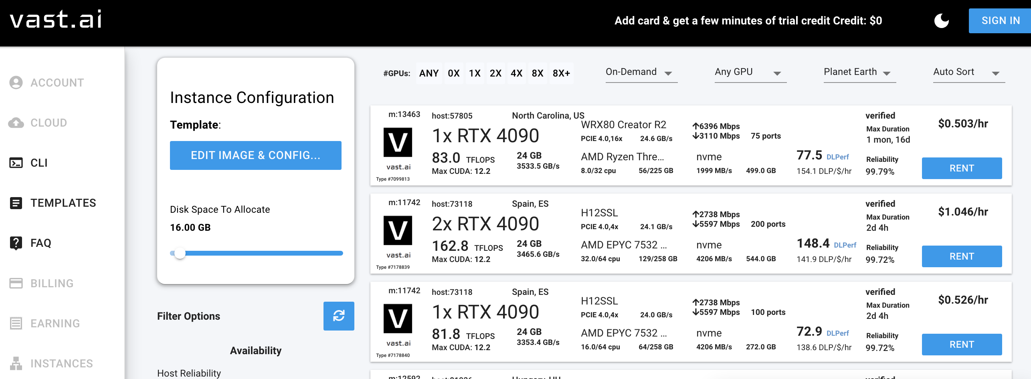Click '99.79%' reliability value
1031x379 pixels.
point(880,171)
